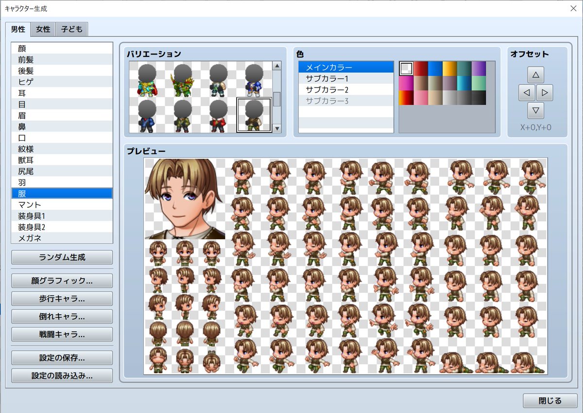
Task: Select サブカラー2 in the color list
Action: 346,90
